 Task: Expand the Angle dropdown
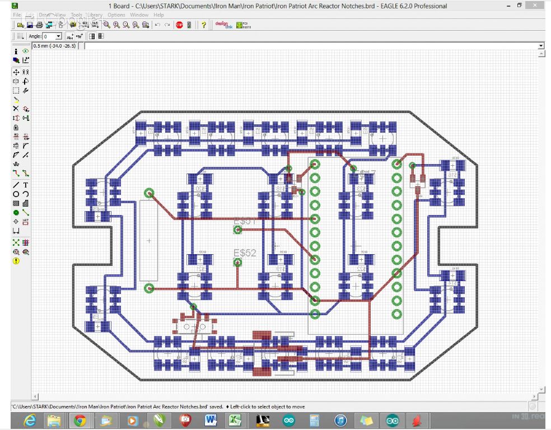58,36
